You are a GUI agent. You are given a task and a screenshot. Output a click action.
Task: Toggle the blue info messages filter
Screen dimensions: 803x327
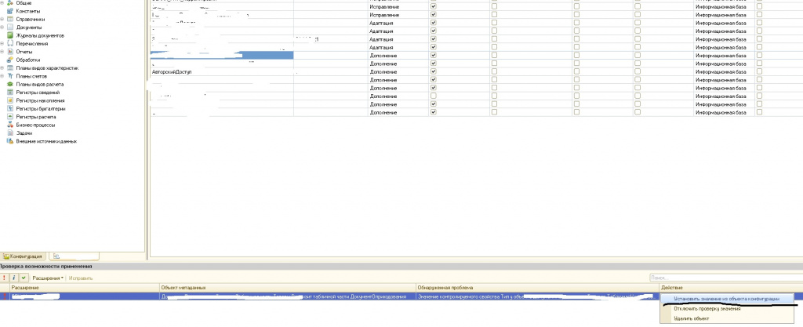click(x=13, y=278)
